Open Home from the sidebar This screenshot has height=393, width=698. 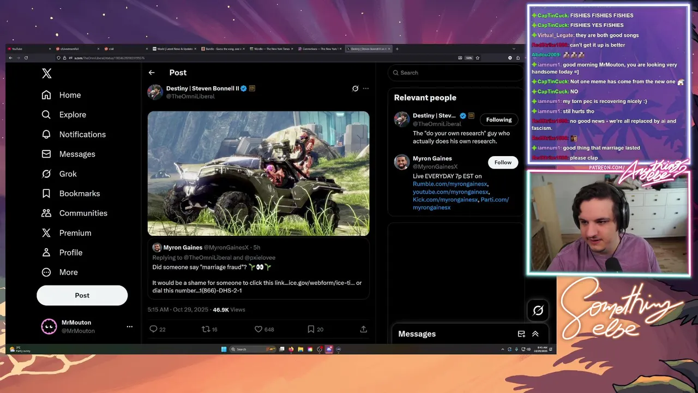tap(61, 95)
